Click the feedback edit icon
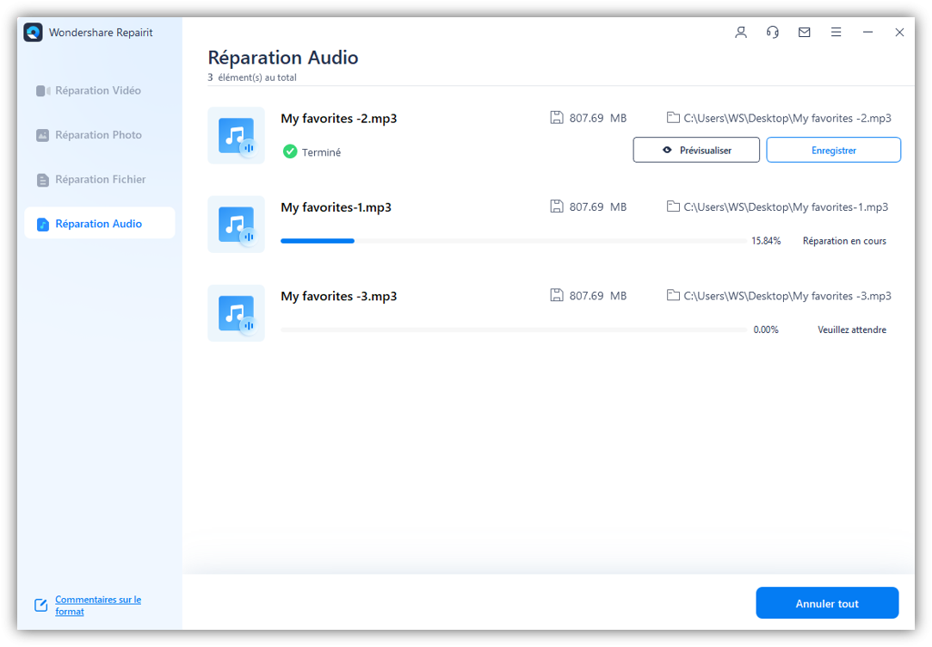Viewport: 932px width, 647px height. (41, 606)
